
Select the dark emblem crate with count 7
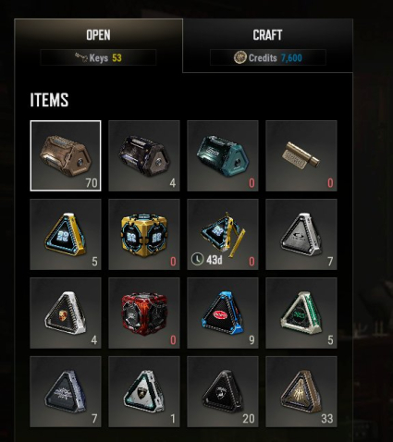pyautogui.click(x=66, y=391)
